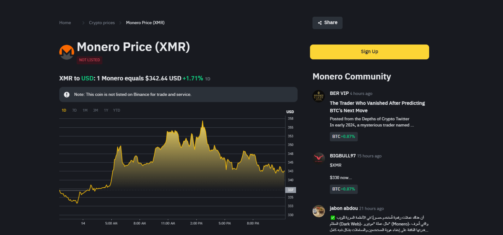Switch the chart to 7D range
This screenshot has width=503, height=235.
[x=74, y=110]
